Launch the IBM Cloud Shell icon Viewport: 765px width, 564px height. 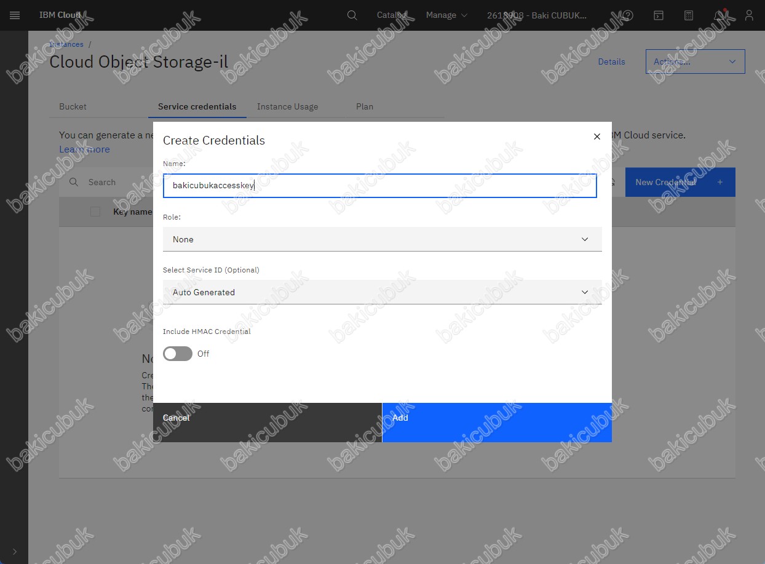click(x=658, y=15)
